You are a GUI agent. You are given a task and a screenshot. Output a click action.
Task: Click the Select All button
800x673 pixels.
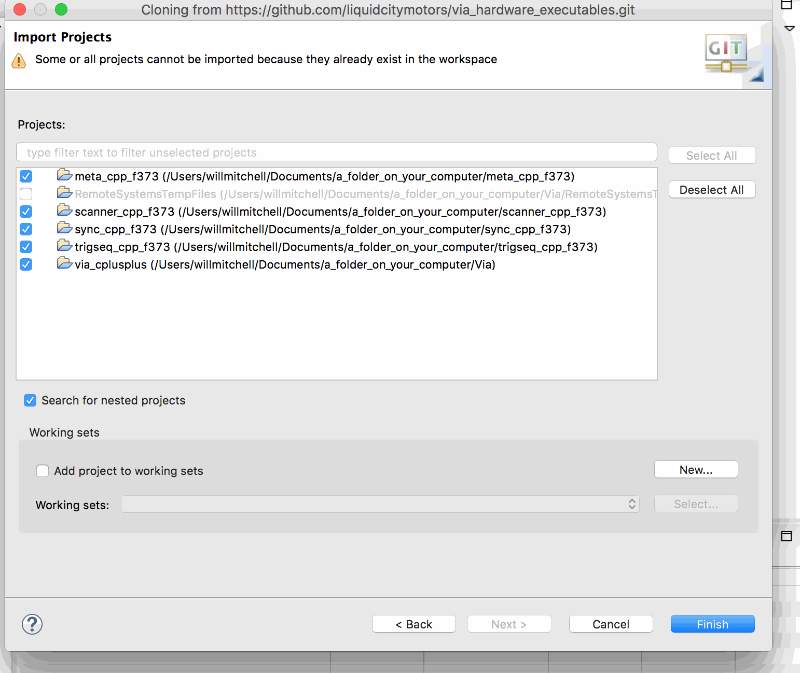[x=712, y=155]
